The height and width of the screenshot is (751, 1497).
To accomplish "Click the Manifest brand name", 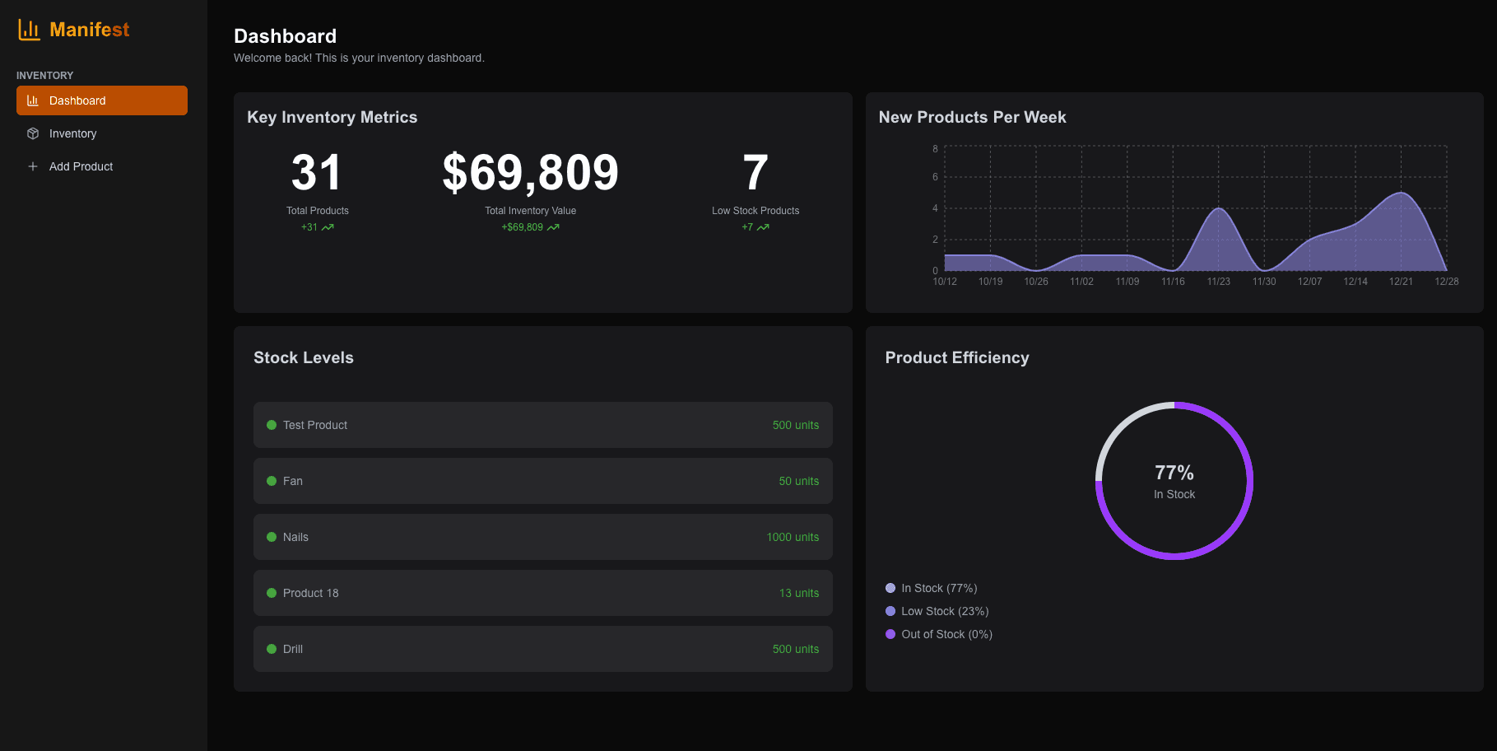I will [89, 30].
